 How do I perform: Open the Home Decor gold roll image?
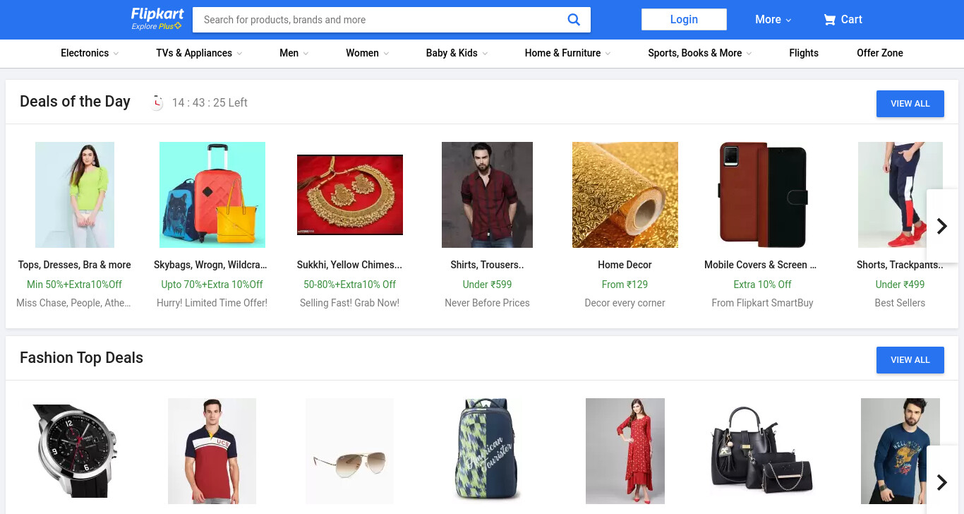click(625, 195)
